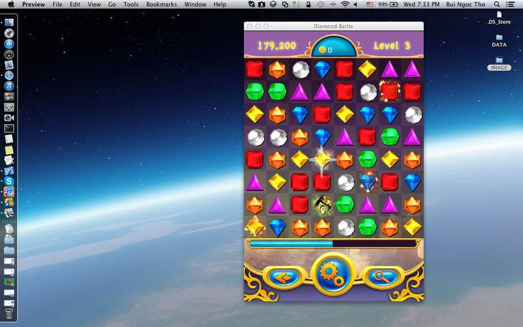Open Spotlight search magnifier
This screenshot has height=327, width=523.
(x=497, y=5)
